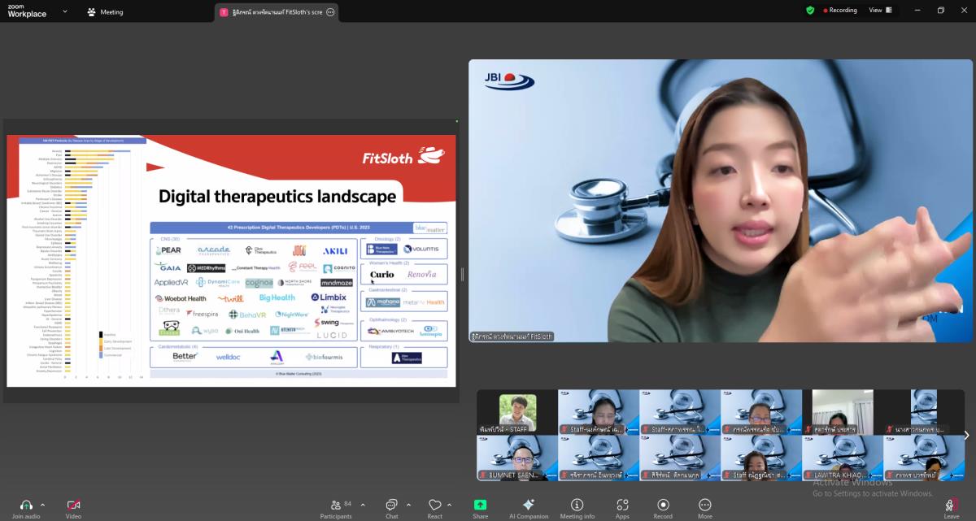This screenshot has height=521, width=976.
Task: Select the STAFF participant thumbnail with photo
Action: coord(517,412)
